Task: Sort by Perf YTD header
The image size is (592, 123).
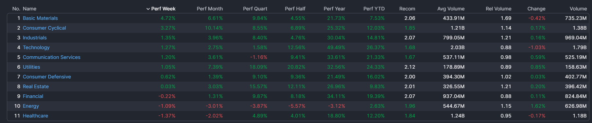Action: (x=374, y=9)
